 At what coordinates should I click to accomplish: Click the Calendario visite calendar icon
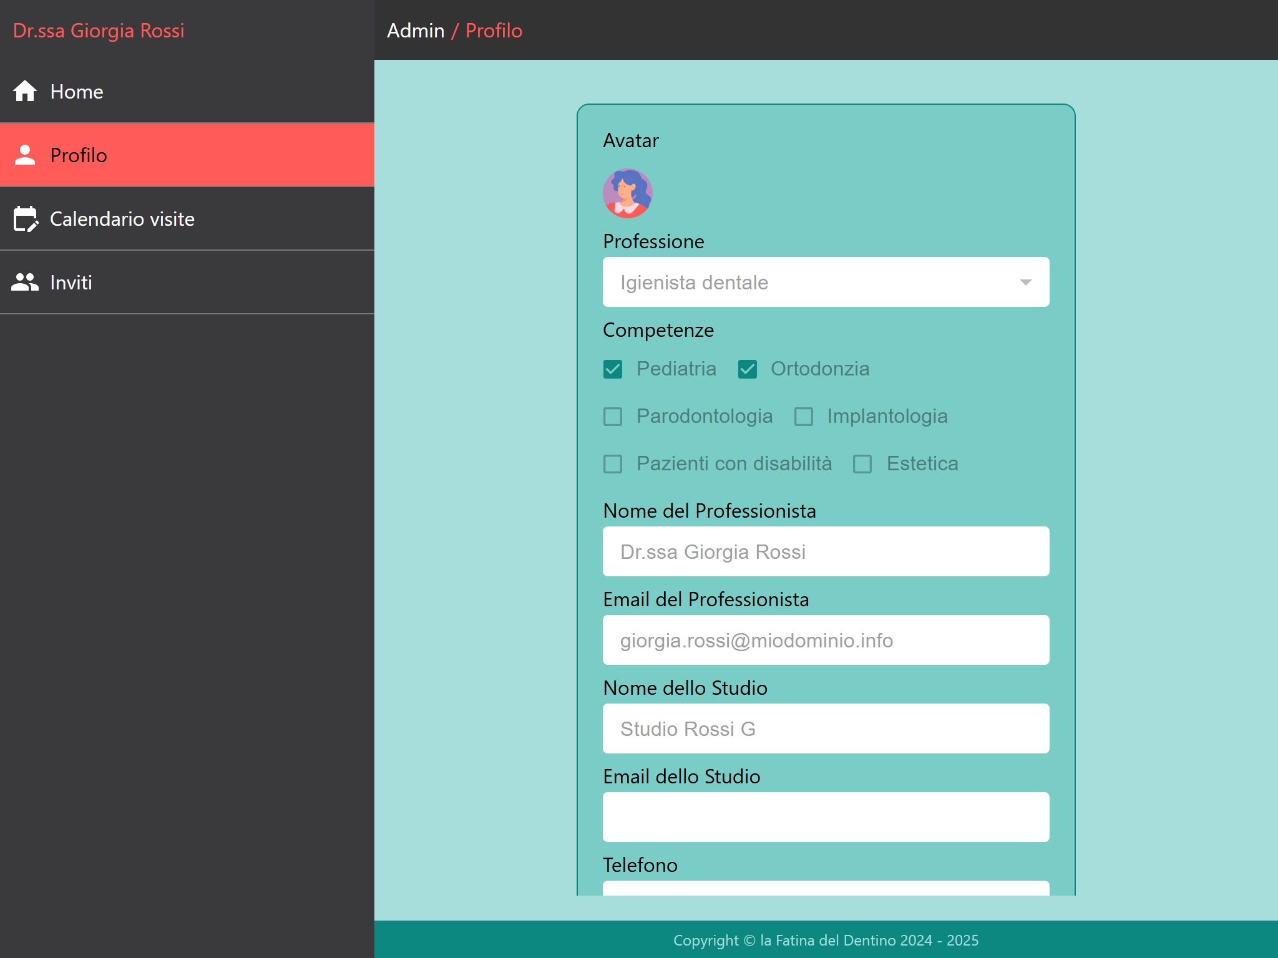coord(26,219)
